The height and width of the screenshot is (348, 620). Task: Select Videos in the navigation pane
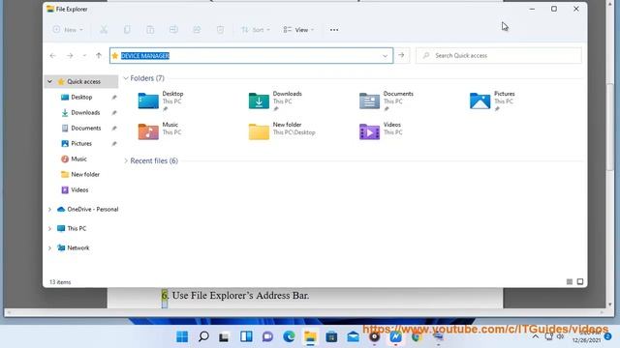[x=79, y=189]
